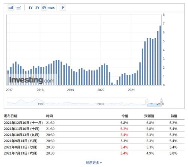Click the 5.0% previous value

point(173,153)
